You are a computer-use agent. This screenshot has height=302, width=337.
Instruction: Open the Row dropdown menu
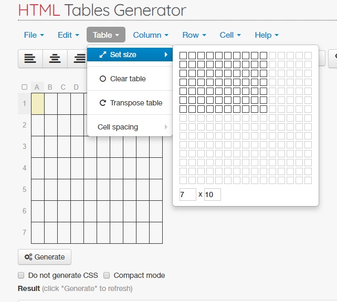click(194, 35)
